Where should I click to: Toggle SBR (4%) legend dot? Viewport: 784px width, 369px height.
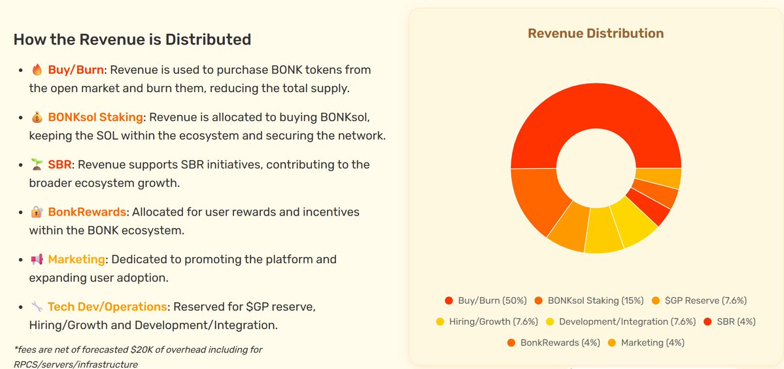point(707,321)
